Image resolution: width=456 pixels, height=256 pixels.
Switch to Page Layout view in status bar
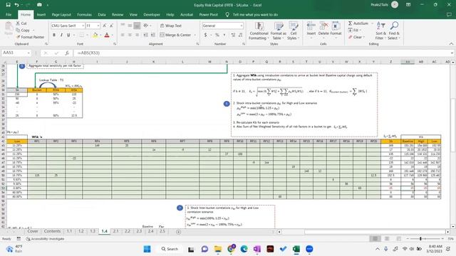pyautogui.click(x=387, y=239)
